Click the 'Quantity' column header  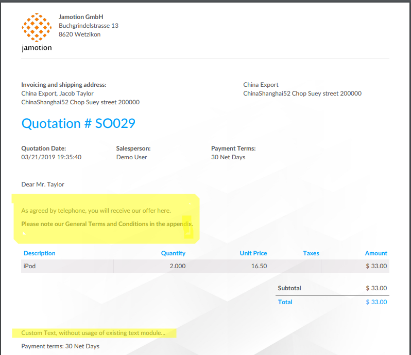tap(173, 253)
